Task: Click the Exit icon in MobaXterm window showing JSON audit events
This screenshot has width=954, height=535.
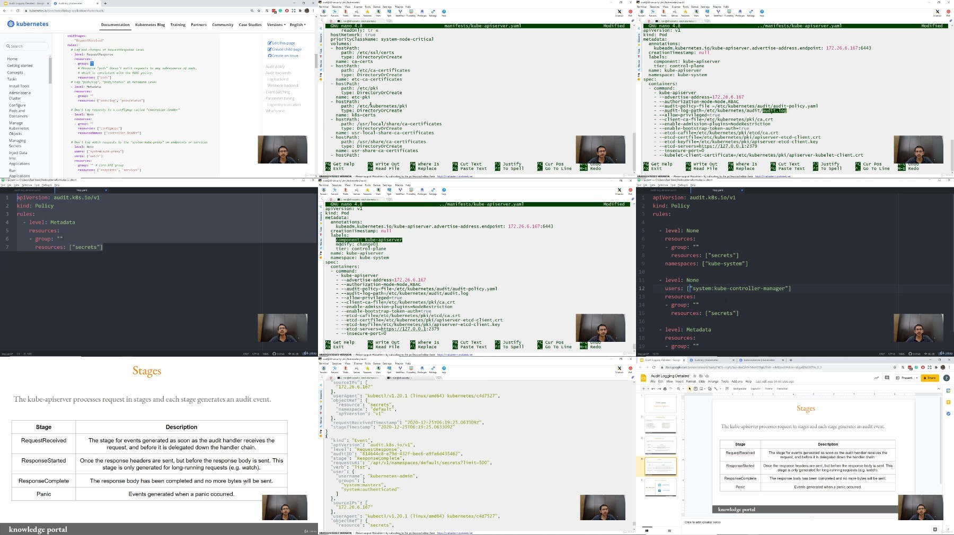Action: (630, 369)
